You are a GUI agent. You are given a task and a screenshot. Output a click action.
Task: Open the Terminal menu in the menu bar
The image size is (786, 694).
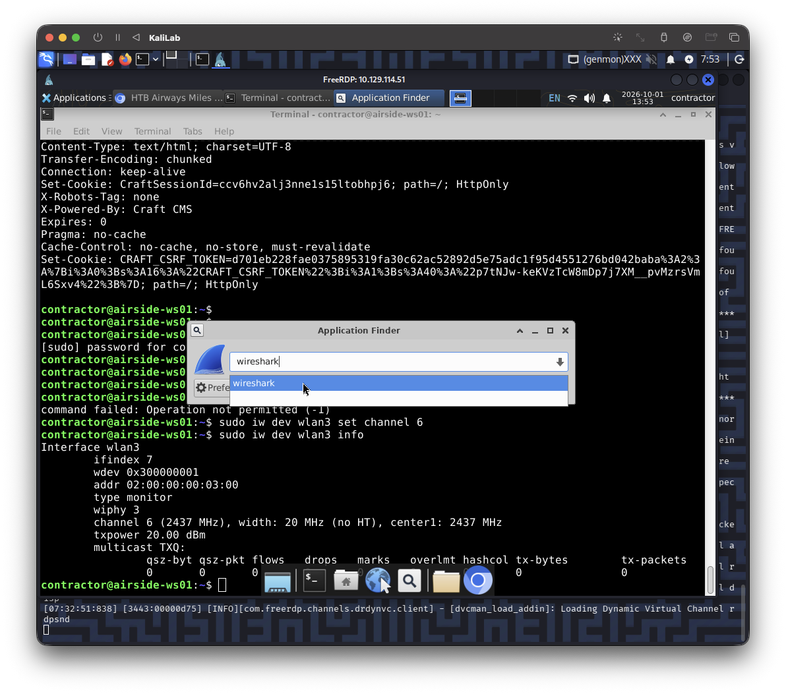click(x=152, y=131)
